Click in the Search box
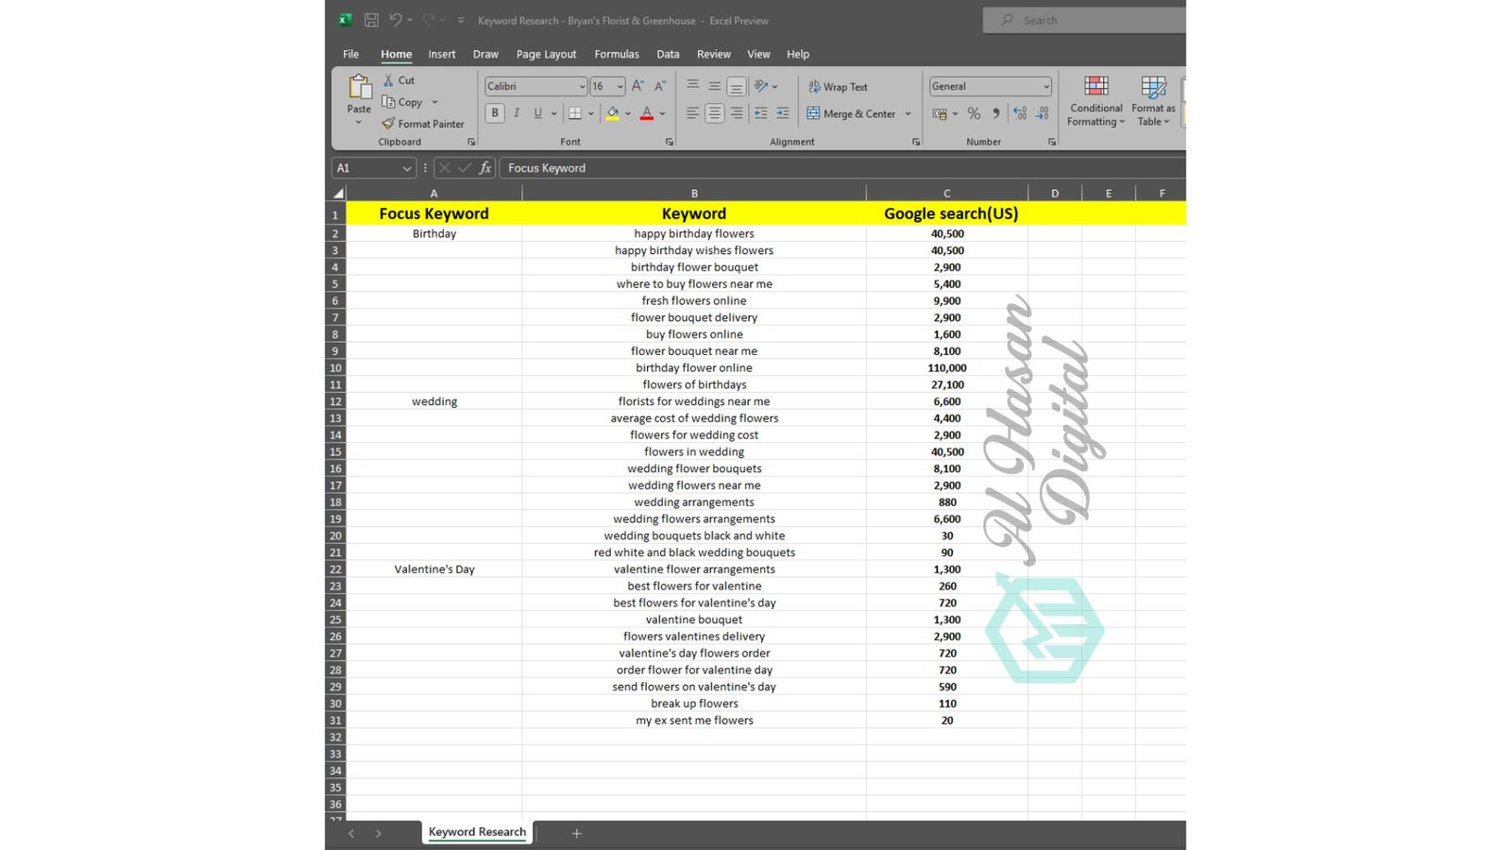The width and height of the screenshot is (1511, 850). click(x=1084, y=20)
